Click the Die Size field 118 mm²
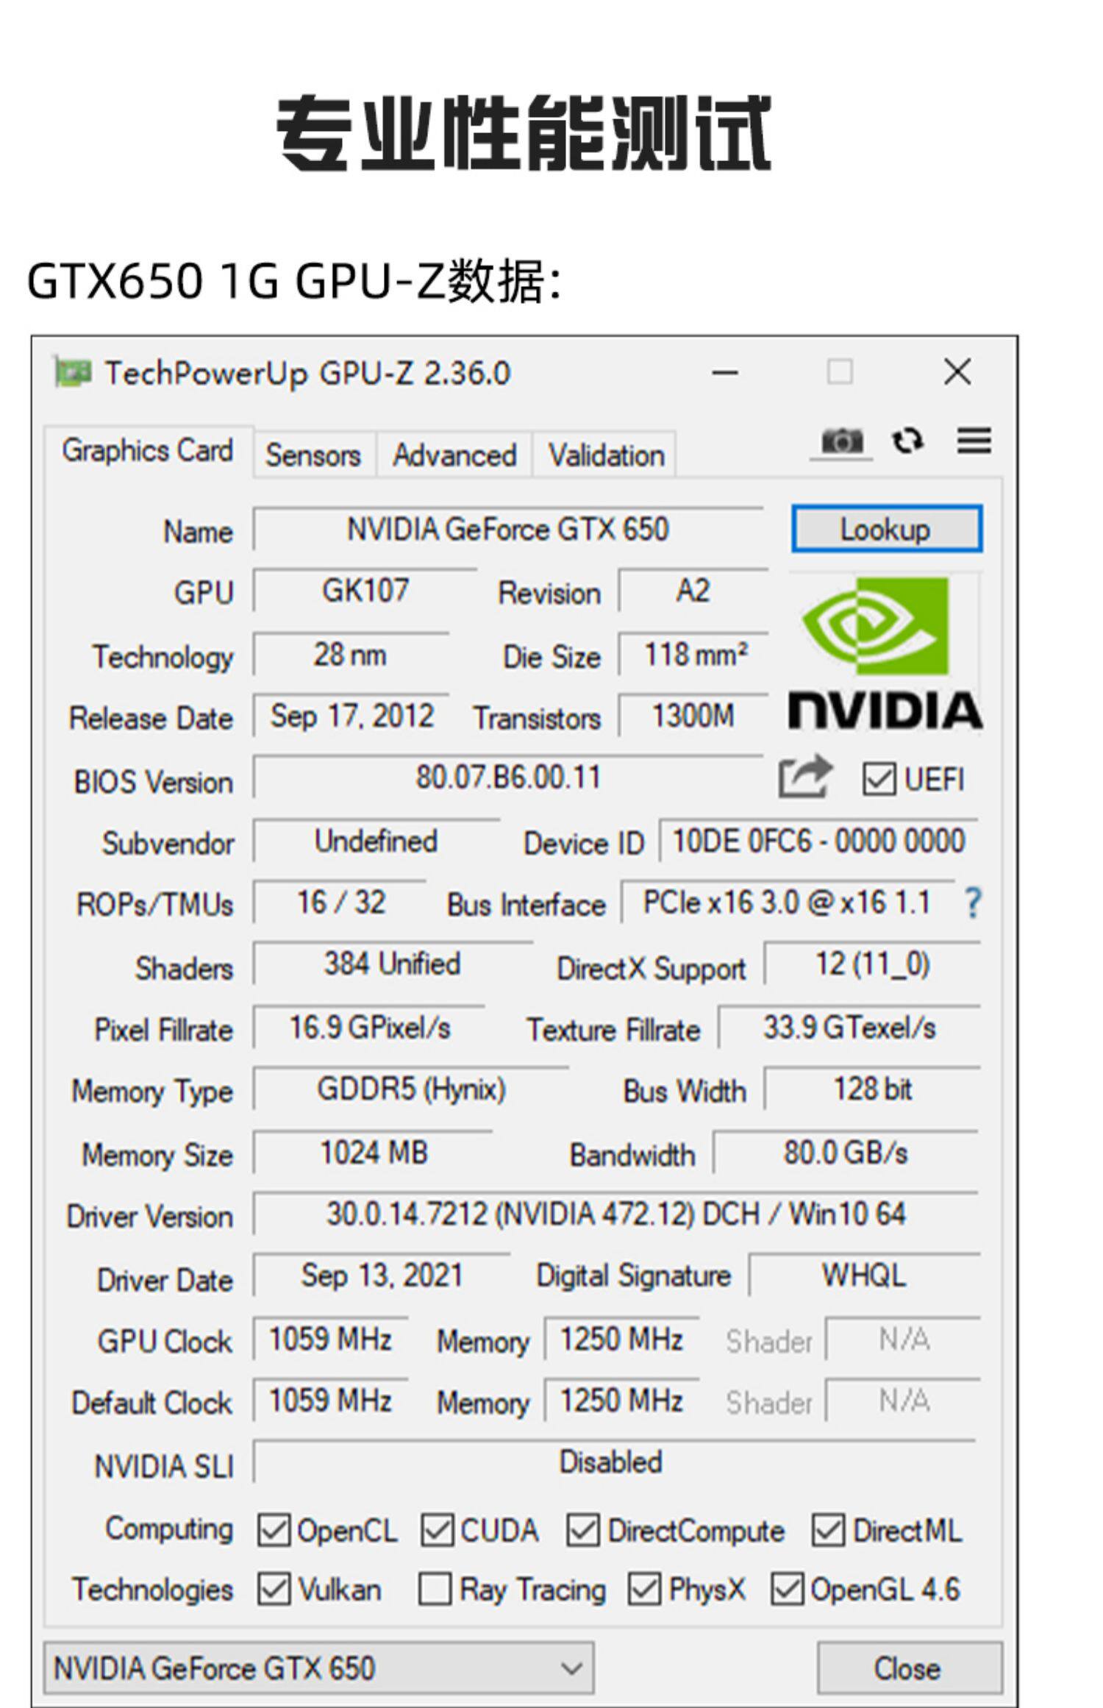Screen dimensions: 1103x1708 [693, 654]
